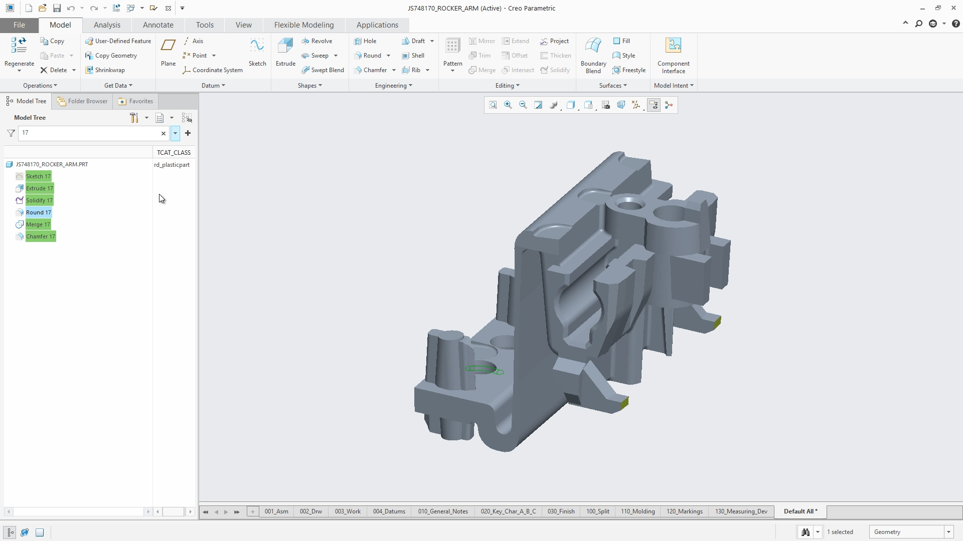963x541 pixels.
Task: Click the Regenerate icon
Action: (19, 45)
